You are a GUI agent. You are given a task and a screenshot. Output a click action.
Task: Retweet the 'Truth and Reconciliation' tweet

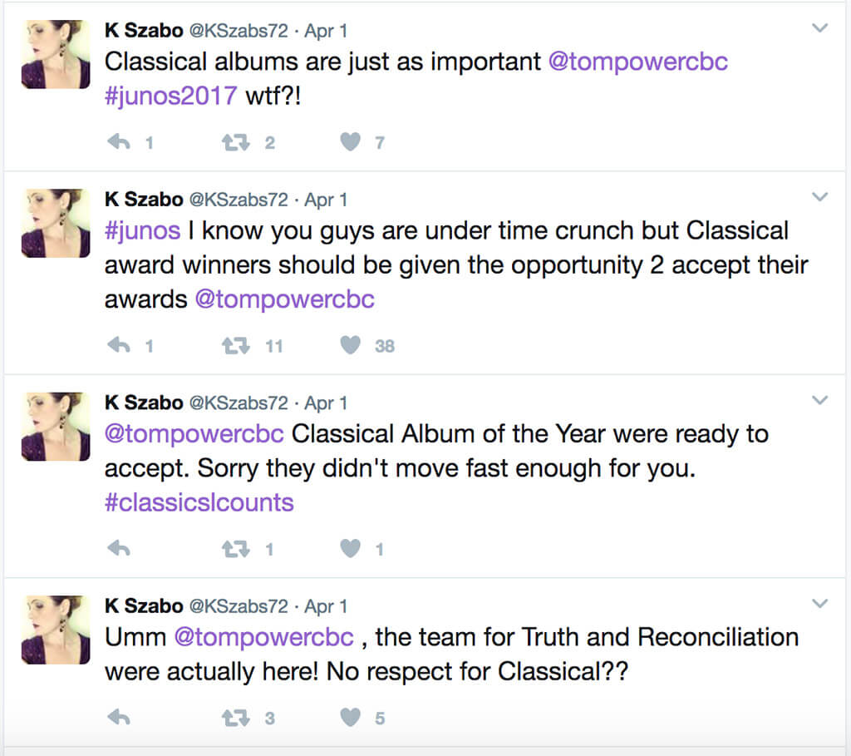pos(235,719)
